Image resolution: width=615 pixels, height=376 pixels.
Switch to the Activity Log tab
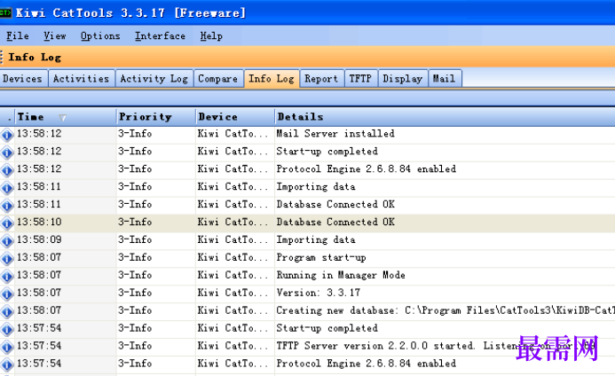click(154, 78)
